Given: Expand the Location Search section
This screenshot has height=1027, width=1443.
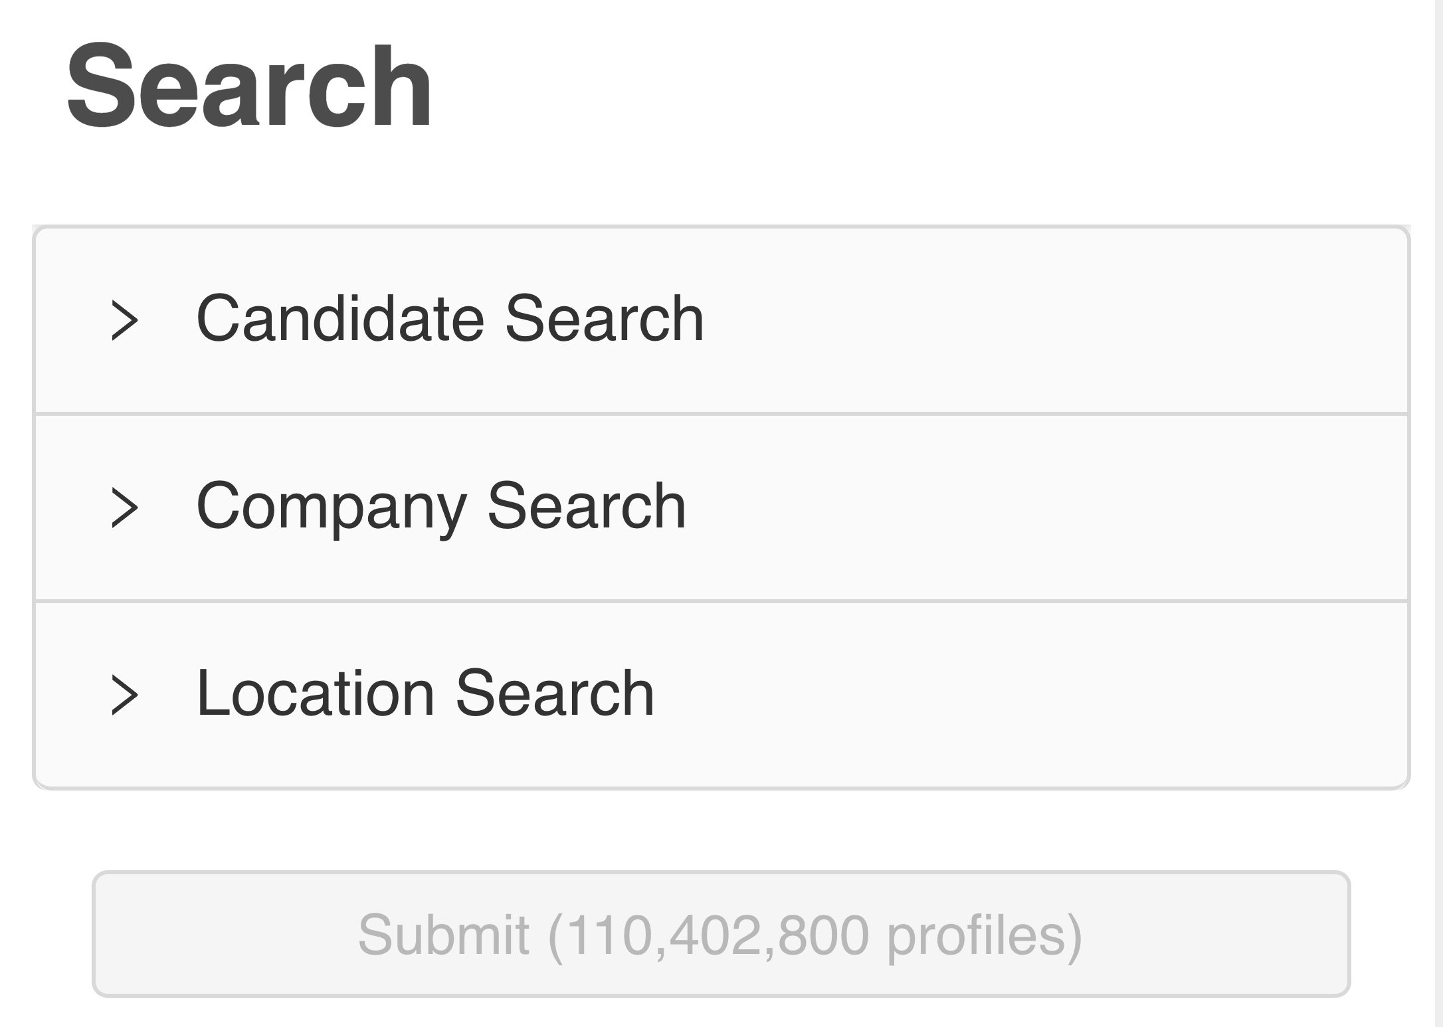Looking at the screenshot, I should (x=425, y=695).
